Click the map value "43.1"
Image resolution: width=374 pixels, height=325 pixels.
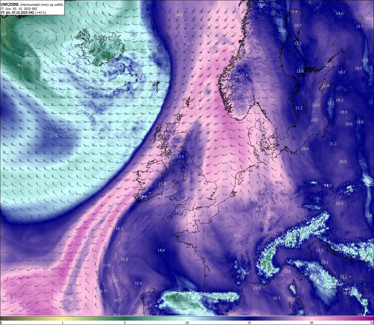coord(67,262)
